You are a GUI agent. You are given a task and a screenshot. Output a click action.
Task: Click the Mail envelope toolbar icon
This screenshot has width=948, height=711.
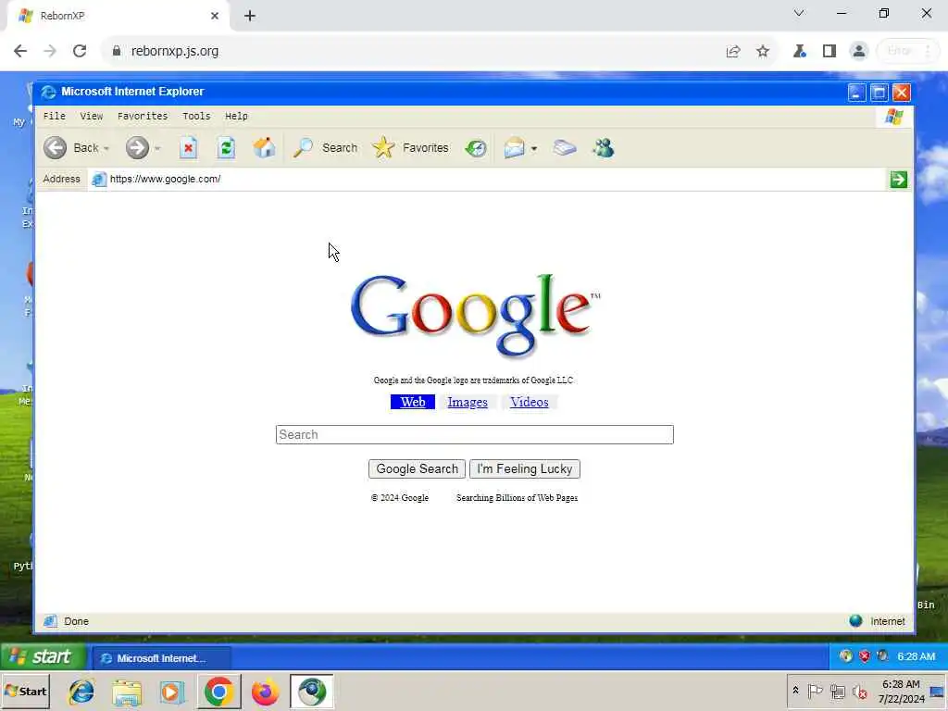[x=514, y=147]
